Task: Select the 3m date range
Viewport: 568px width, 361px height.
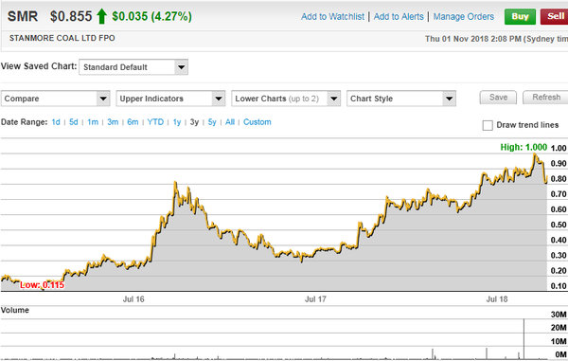Action: (x=113, y=122)
